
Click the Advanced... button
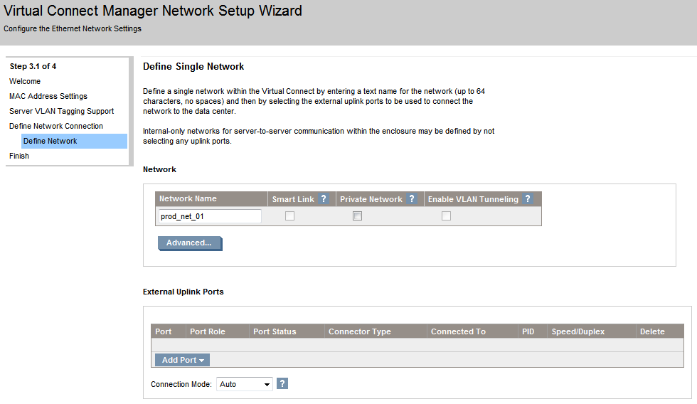pos(189,243)
